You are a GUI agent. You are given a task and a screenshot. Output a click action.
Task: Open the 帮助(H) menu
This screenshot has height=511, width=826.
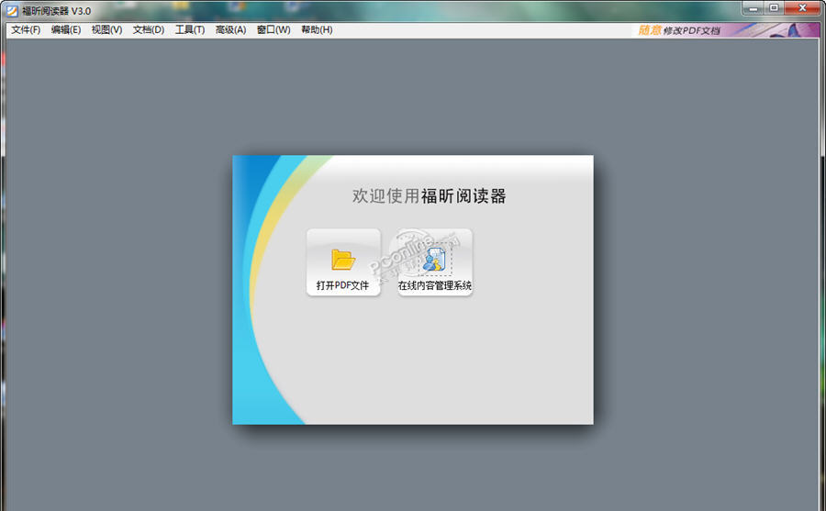(317, 30)
